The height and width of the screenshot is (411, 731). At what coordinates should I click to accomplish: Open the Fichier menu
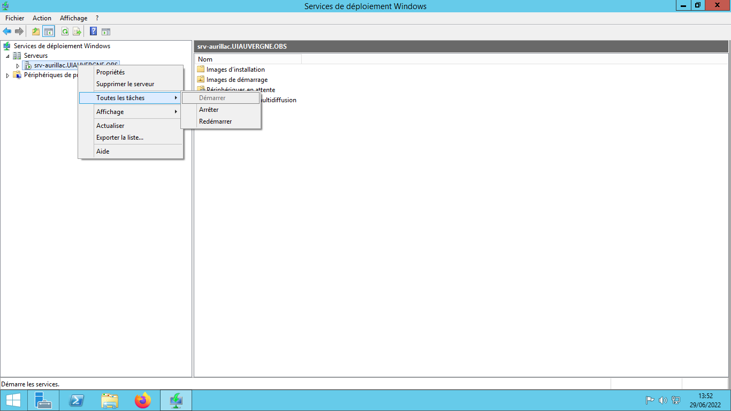pyautogui.click(x=15, y=18)
